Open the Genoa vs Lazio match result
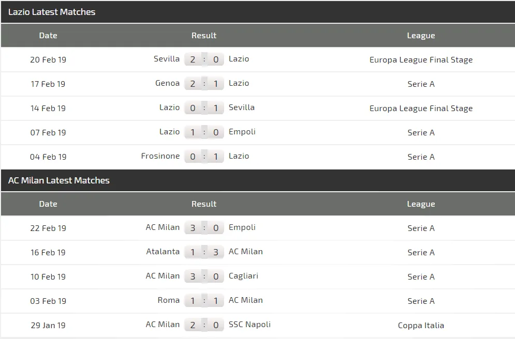Image resolution: width=515 pixels, height=339 pixels. (204, 84)
